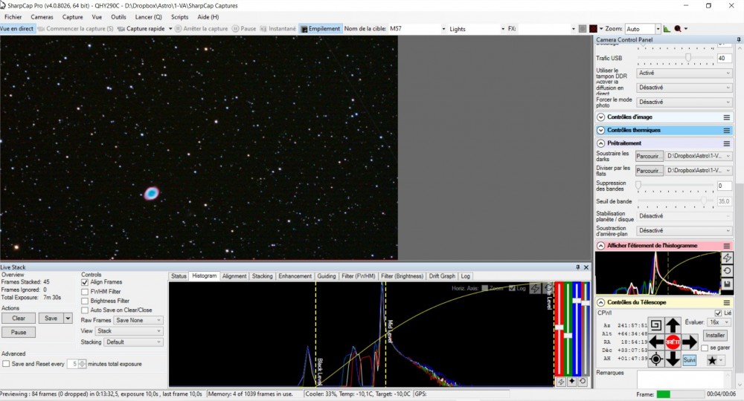Enable the se garer checkbox
The height and width of the screenshot is (401, 744).
click(x=705, y=348)
